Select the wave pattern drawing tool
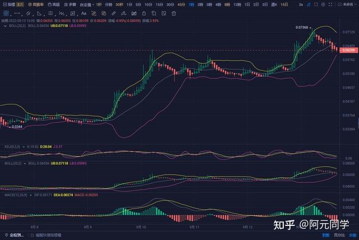The image size is (359, 240). pos(61,13)
